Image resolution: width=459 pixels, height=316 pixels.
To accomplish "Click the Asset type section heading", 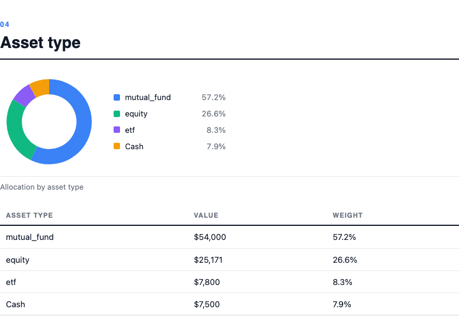I will (x=40, y=43).
